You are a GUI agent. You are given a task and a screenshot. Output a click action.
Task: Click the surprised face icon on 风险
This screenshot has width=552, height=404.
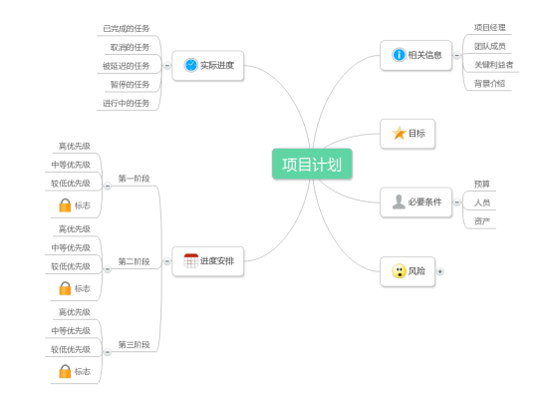point(399,271)
